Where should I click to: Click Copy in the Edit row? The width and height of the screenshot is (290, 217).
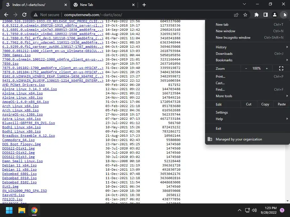pos(265,104)
